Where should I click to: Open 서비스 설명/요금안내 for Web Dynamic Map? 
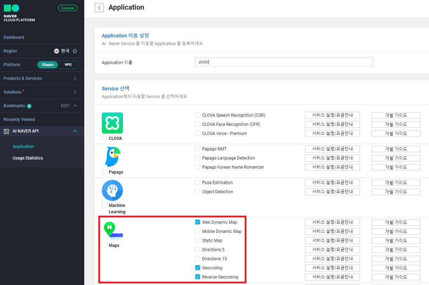point(332,222)
